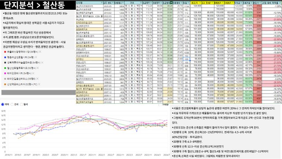Click the green swatch beside 철산센트럴푸르지오(32평A)
This screenshot has width=282, height=159.
(5, 68)
